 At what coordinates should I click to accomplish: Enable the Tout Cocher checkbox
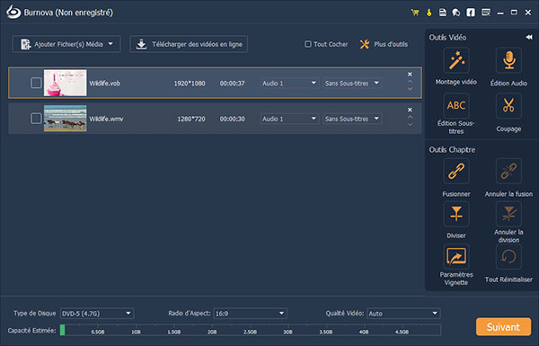[x=307, y=44]
